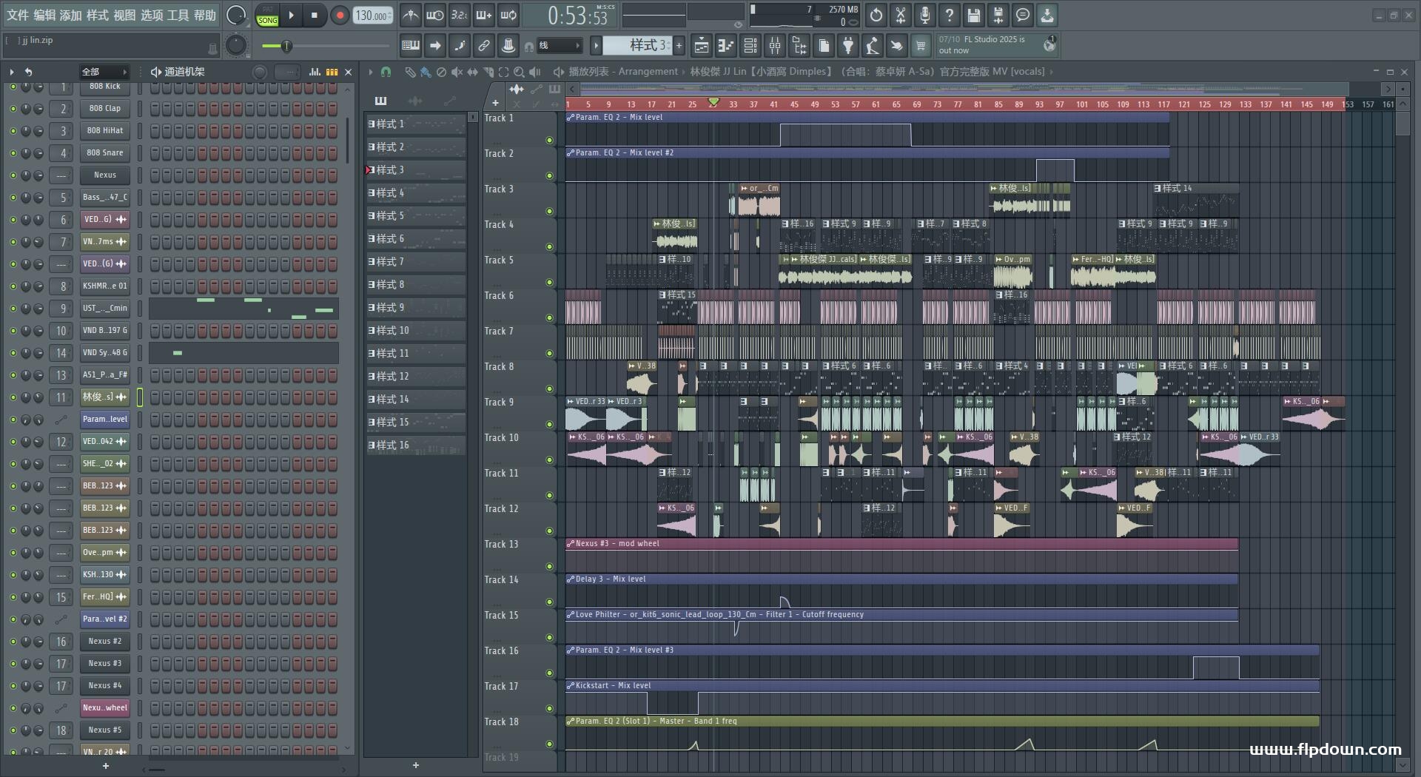Click the download export icon
The width and height of the screenshot is (1421, 777).
coord(1047,15)
